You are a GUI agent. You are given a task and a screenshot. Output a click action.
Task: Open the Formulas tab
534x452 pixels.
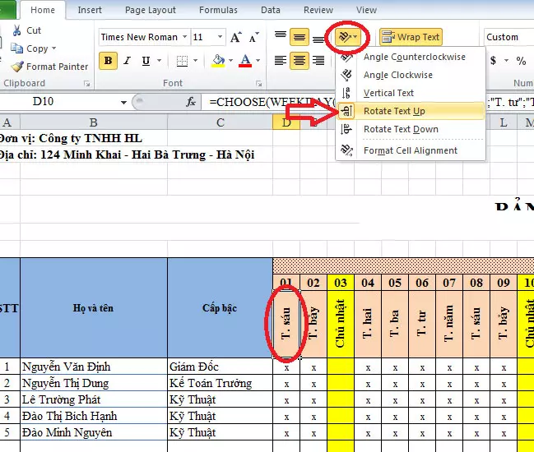point(218,10)
